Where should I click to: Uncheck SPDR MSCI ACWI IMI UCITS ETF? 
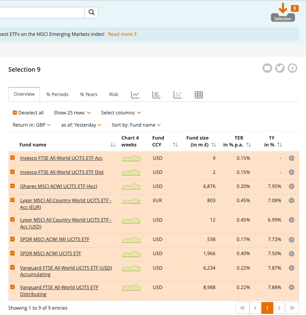pyautogui.click(x=13, y=239)
